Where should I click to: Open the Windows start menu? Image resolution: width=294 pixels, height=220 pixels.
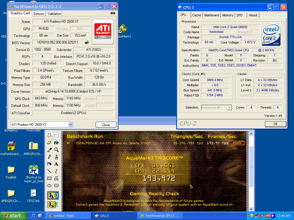(x=13, y=216)
